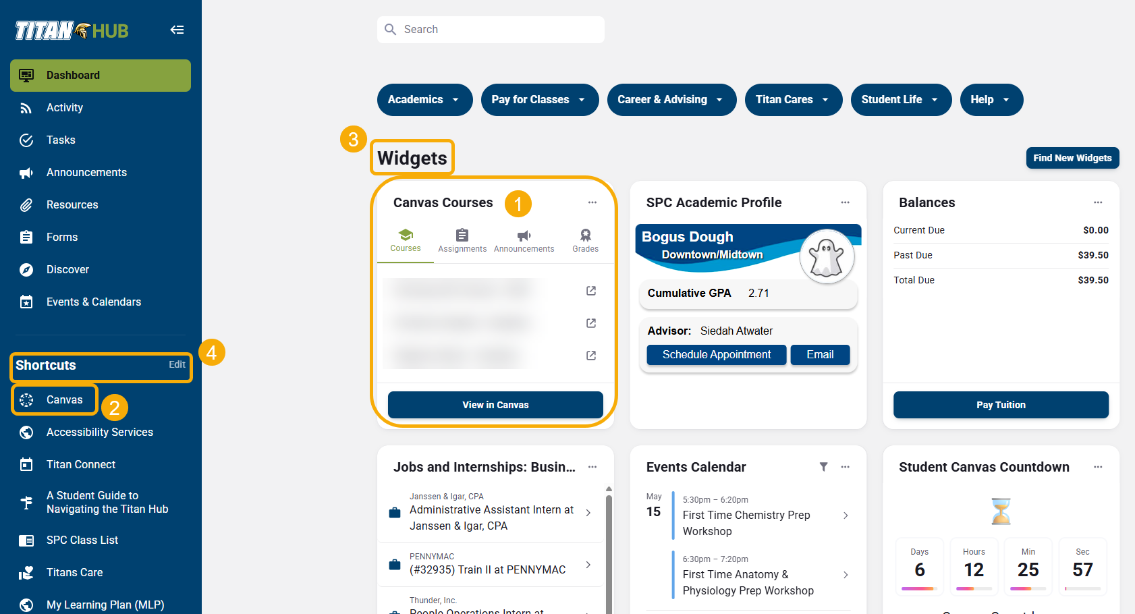Click the Edit link next to Shortcuts
The width and height of the screenshot is (1135, 614).
(177, 364)
